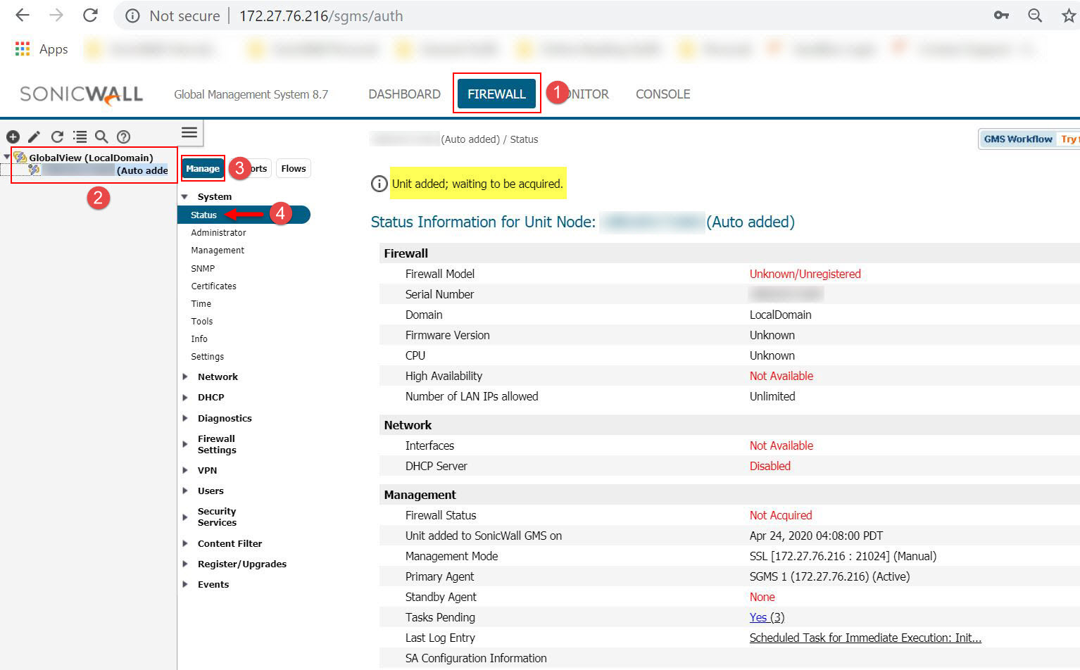Click the browser bookmark star icon

point(1068,15)
